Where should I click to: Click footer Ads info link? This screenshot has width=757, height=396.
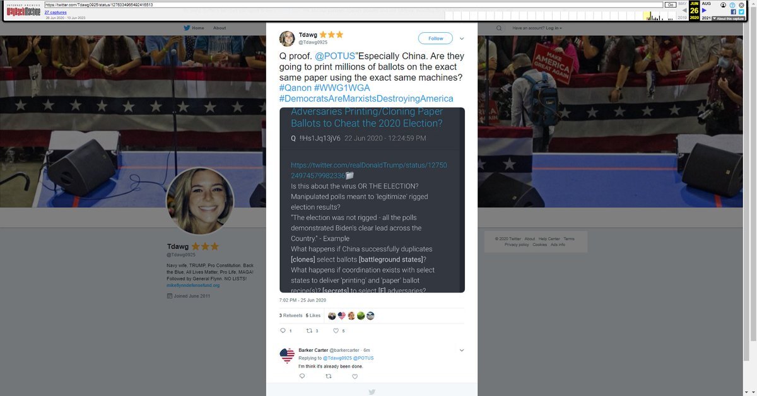[558, 245]
